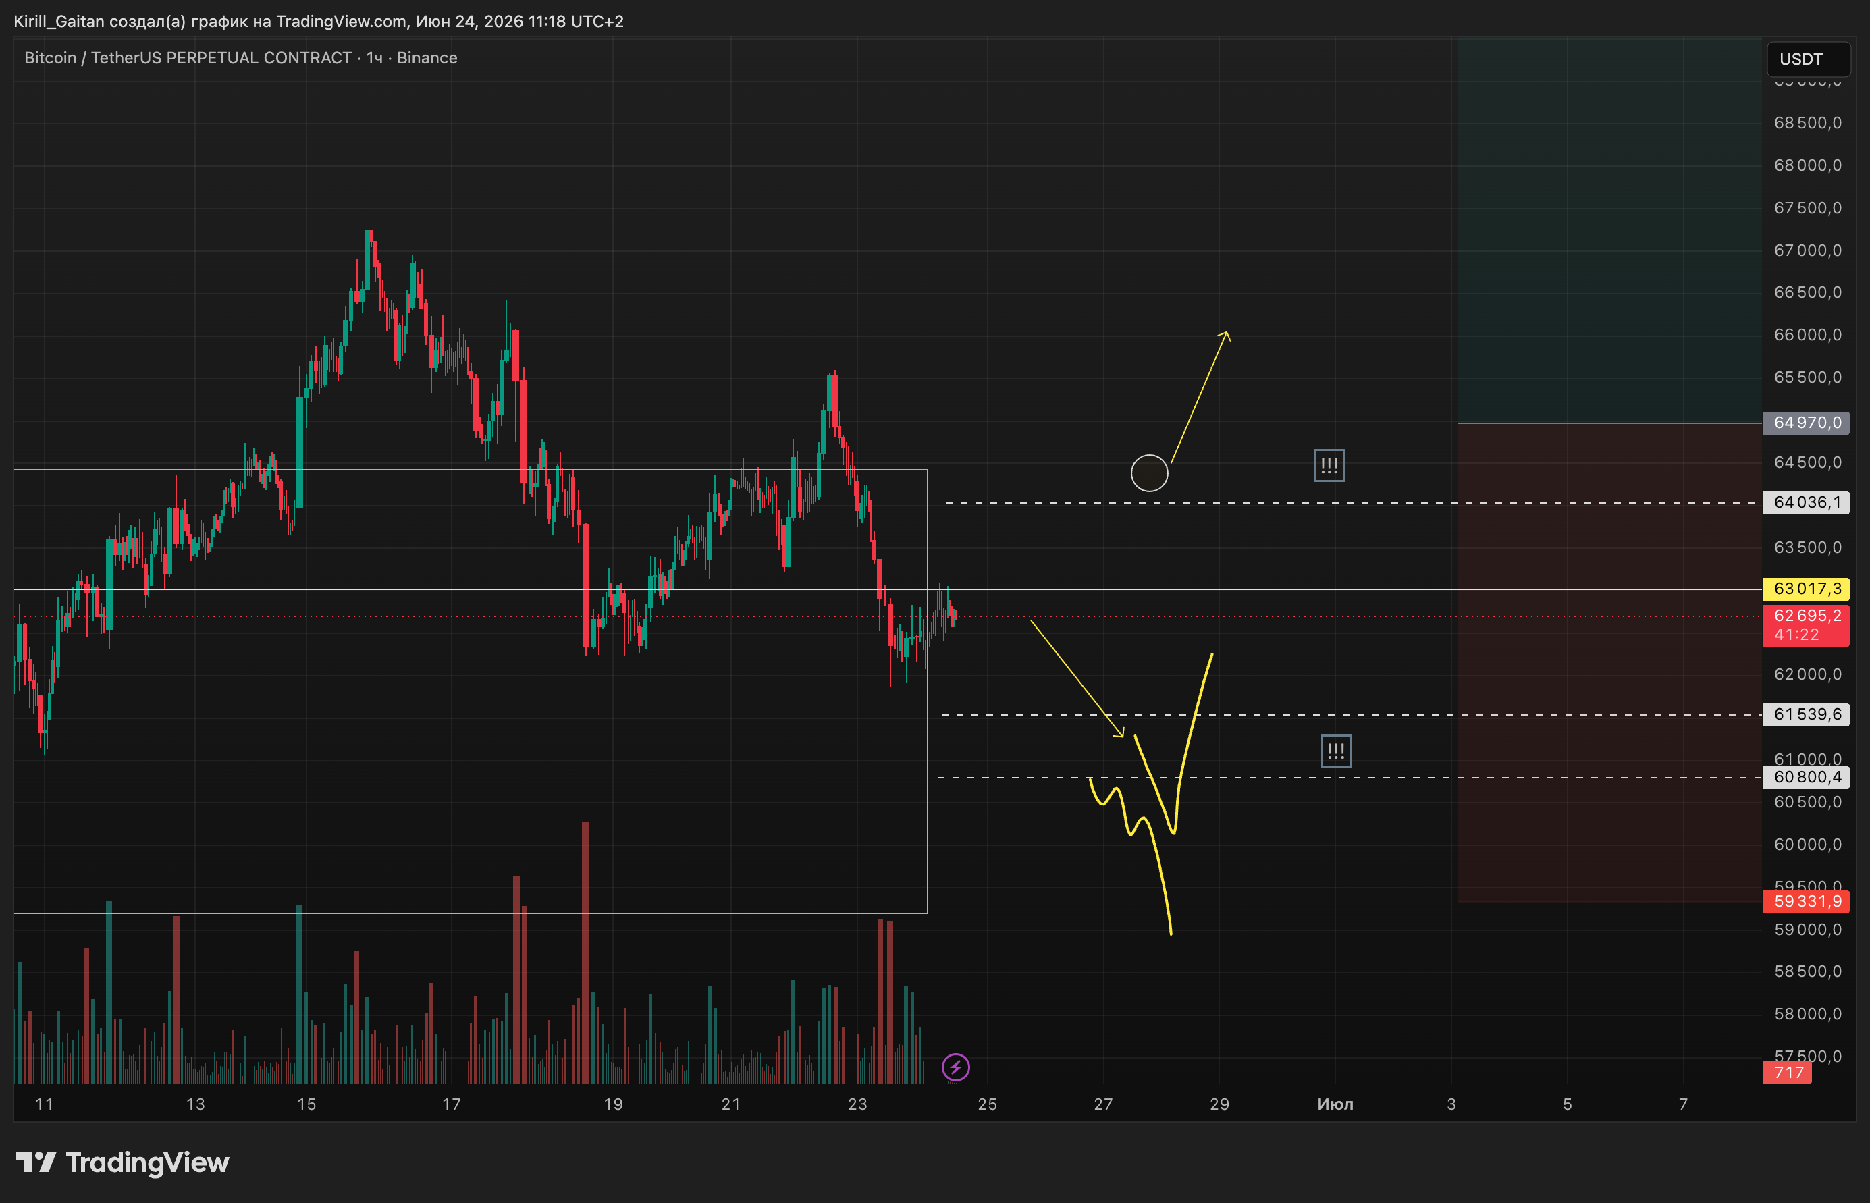This screenshot has height=1203, width=1870.
Task: Open the "!!!" note icon above the 64 036,1 line
Action: tap(1329, 466)
